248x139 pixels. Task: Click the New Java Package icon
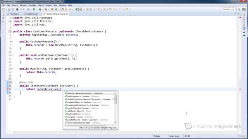tap(52, 9)
